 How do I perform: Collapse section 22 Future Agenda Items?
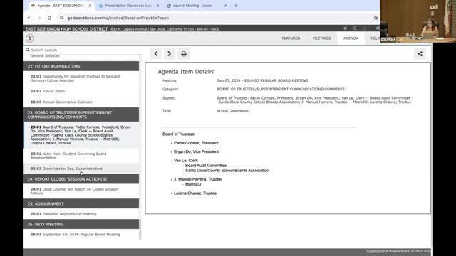tap(81, 66)
